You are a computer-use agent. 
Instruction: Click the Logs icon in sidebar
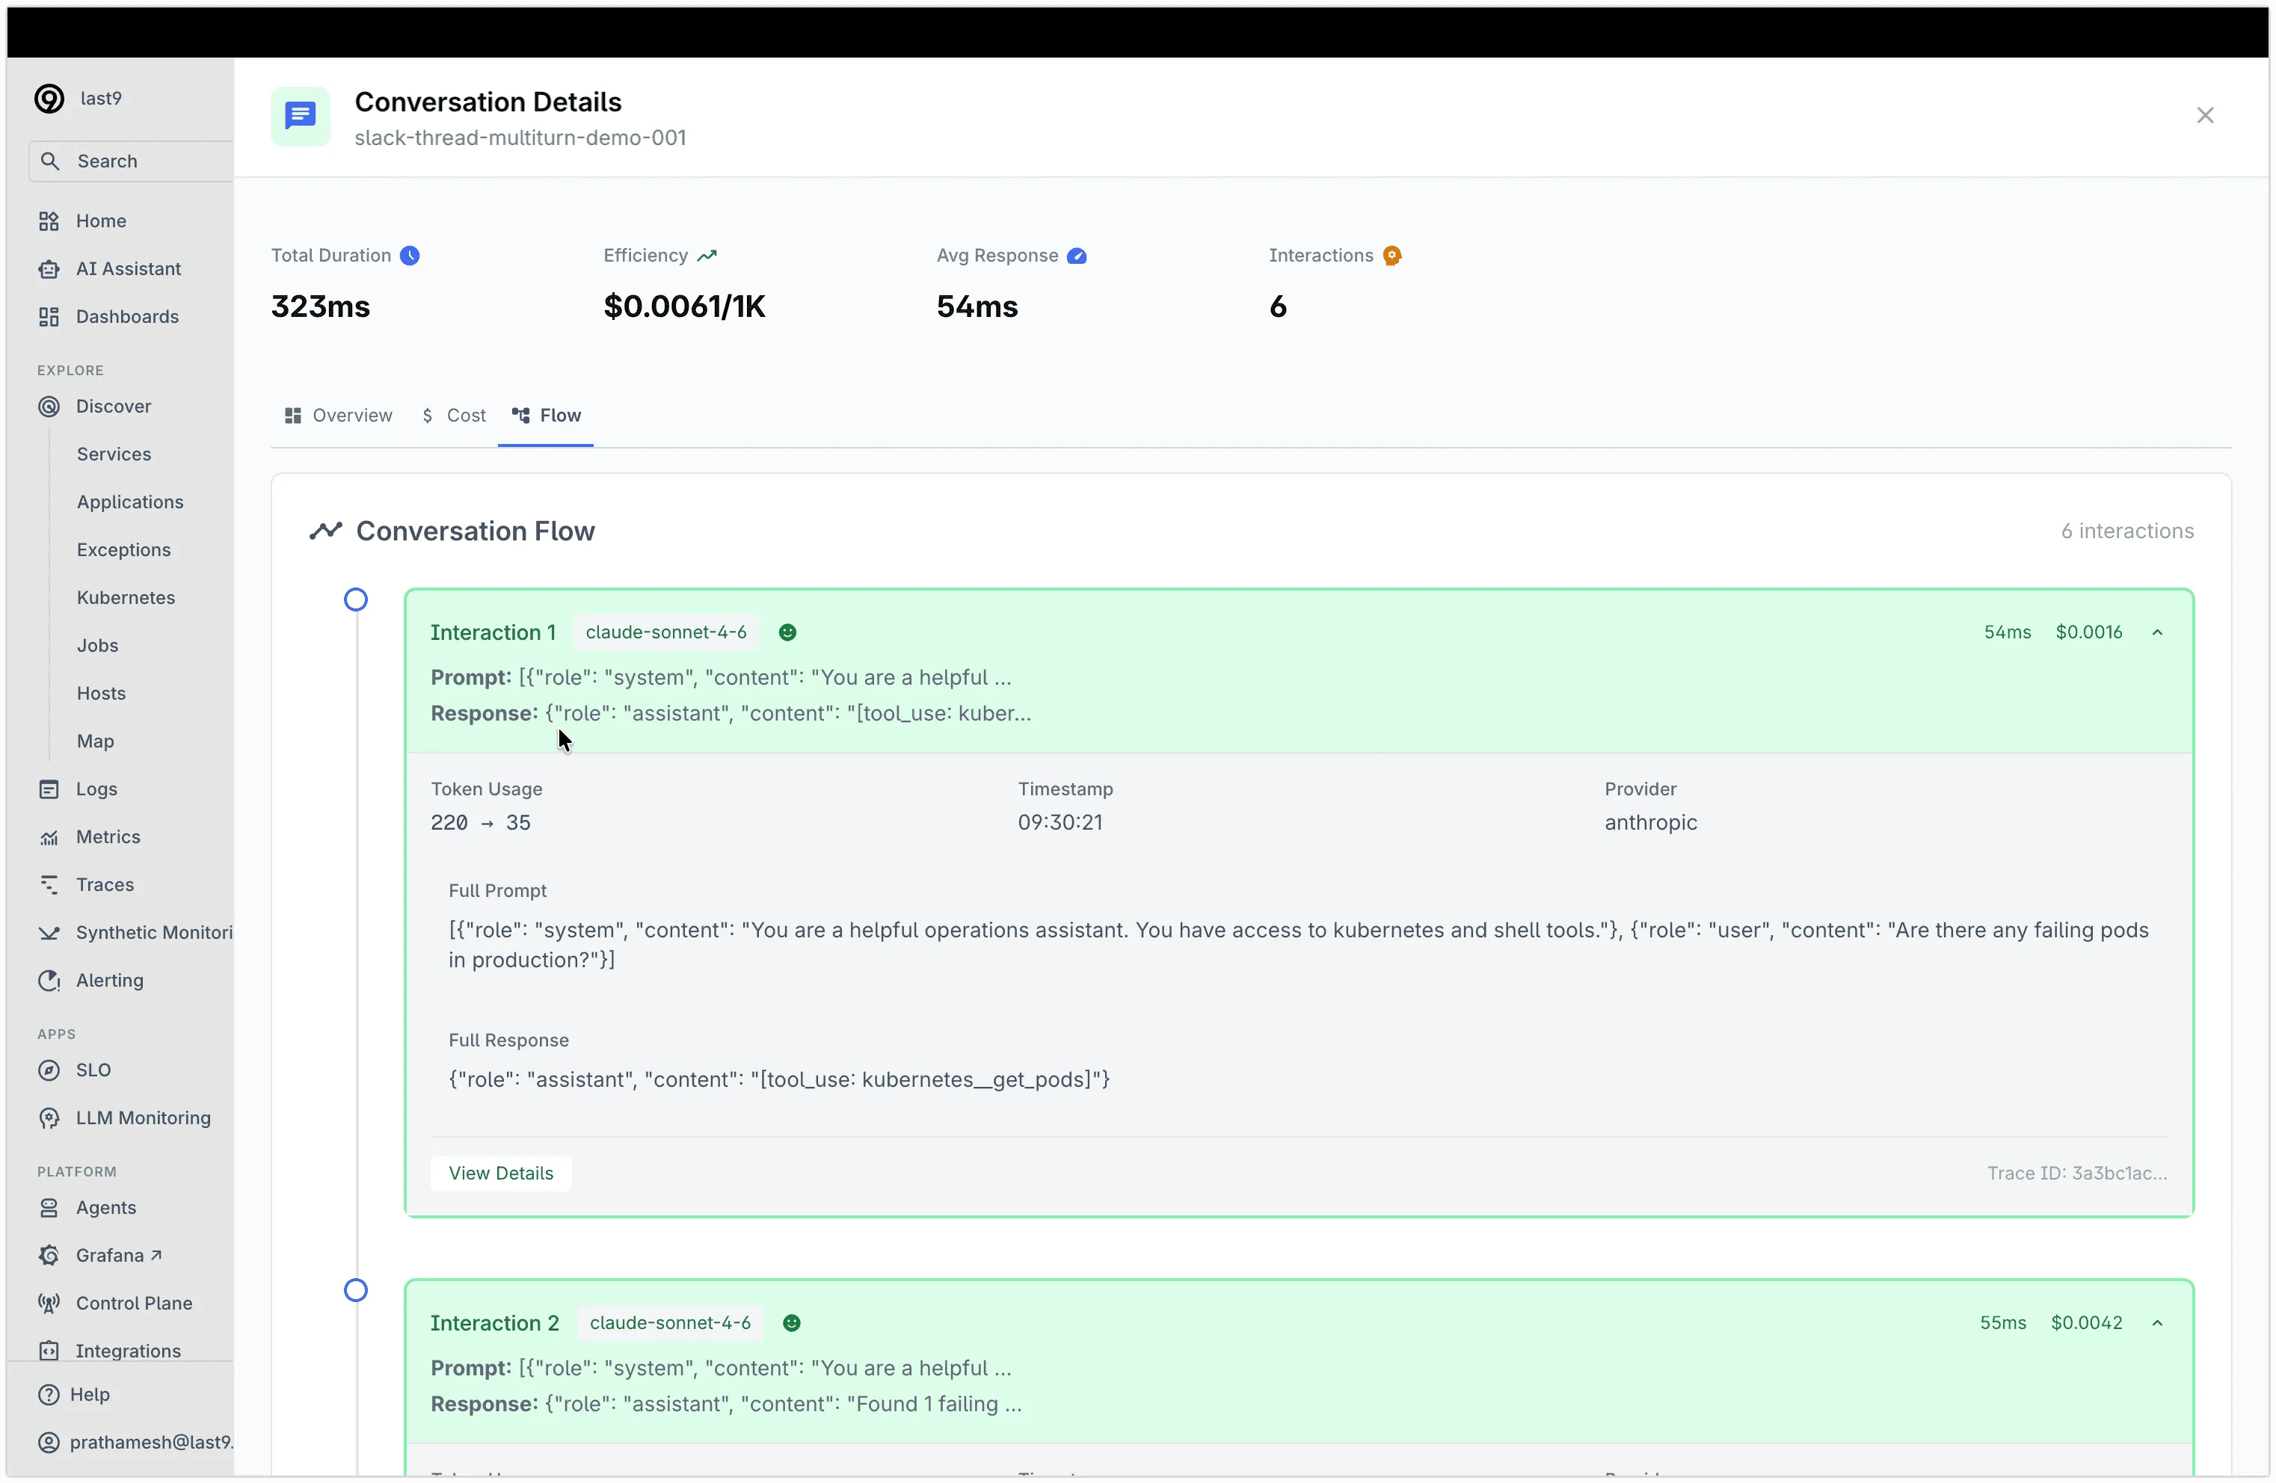[49, 789]
